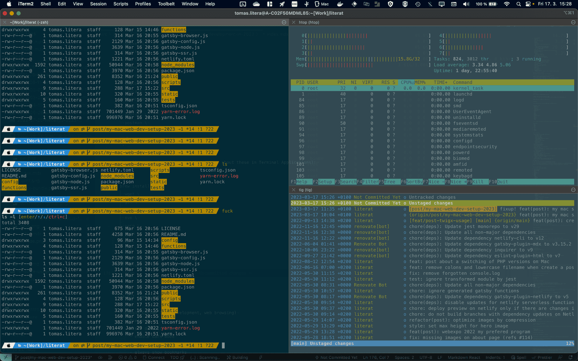Select the UserEventAgent process row

[432, 112]
